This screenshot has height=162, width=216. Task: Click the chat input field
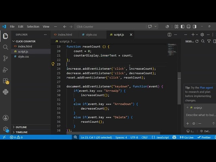coord(200,115)
